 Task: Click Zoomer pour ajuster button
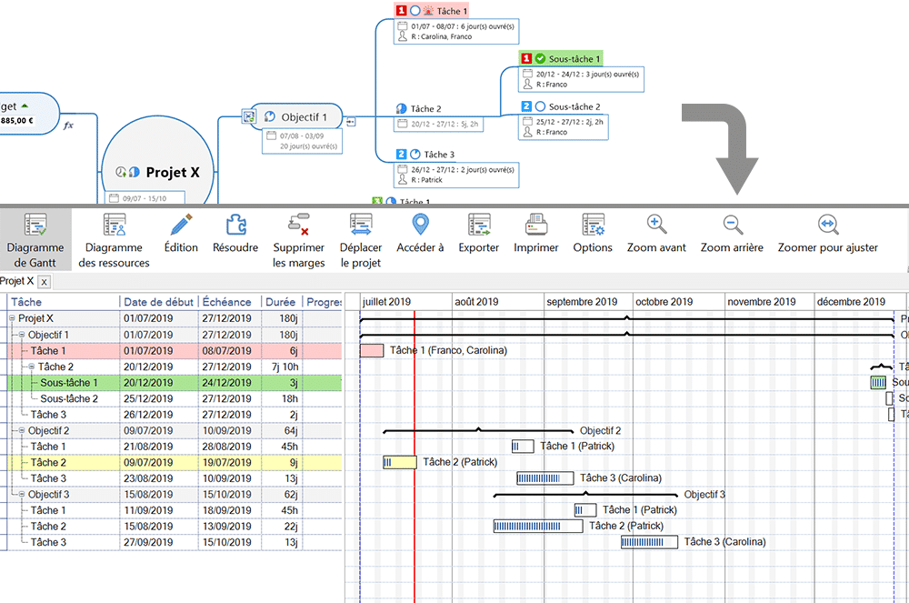pyautogui.click(x=827, y=225)
